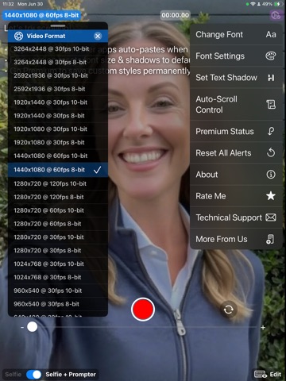Click the 11:32 clock in status bar
The image size is (286, 381).
coord(8,4)
